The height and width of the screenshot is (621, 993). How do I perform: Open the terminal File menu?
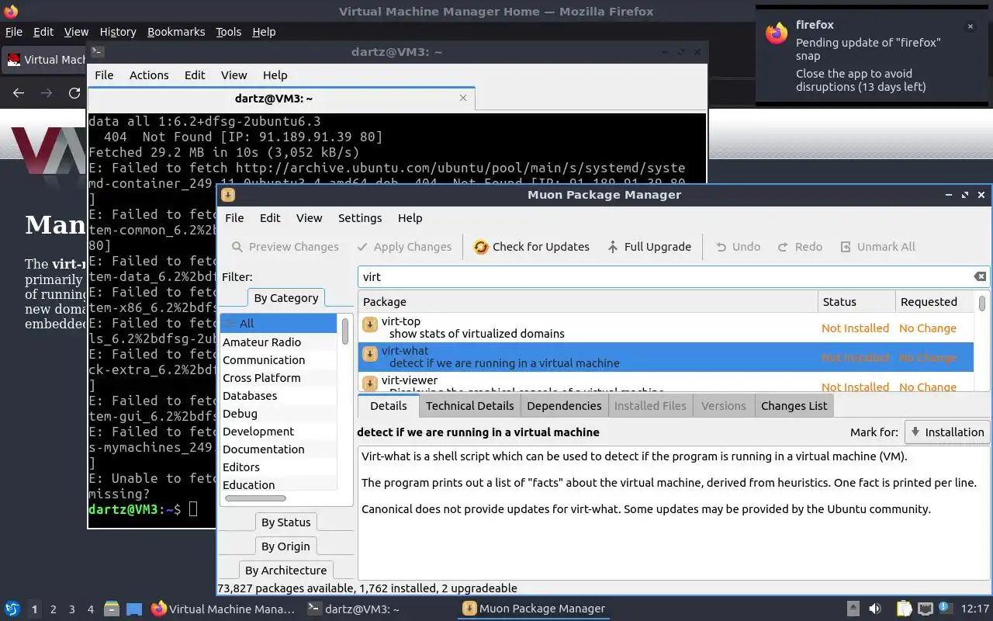point(104,75)
